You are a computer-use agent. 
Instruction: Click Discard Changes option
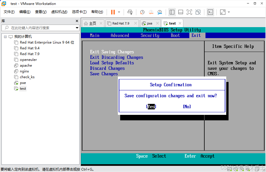pos(107,68)
